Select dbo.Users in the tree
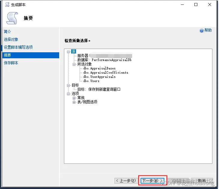 pyautogui.click(x=91, y=81)
